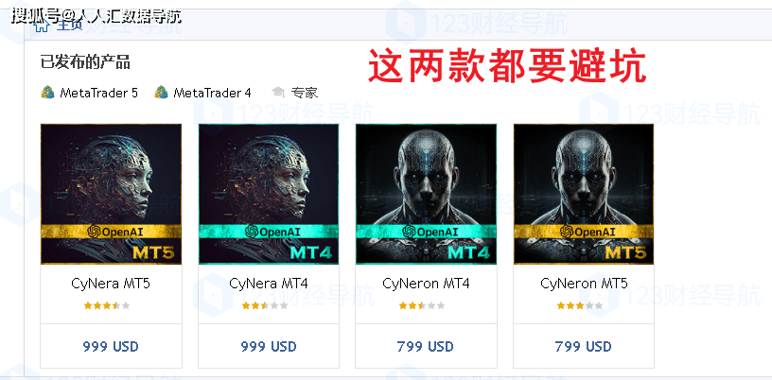This screenshot has width=772, height=380.
Task: Open the CyNeron MT4 title link
Action: coord(426,284)
